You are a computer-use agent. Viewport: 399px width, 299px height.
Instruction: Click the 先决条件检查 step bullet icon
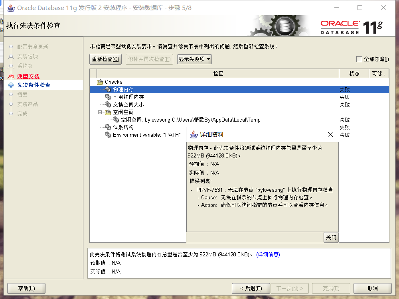pos(11,85)
